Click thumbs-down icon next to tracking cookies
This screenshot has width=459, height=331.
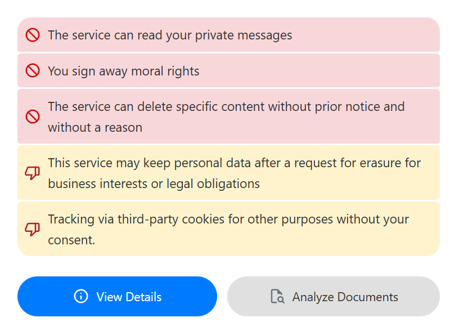[x=33, y=229]
